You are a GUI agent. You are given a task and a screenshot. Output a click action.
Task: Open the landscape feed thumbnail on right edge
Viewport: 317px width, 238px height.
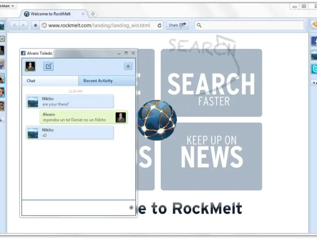click(314, 55)
